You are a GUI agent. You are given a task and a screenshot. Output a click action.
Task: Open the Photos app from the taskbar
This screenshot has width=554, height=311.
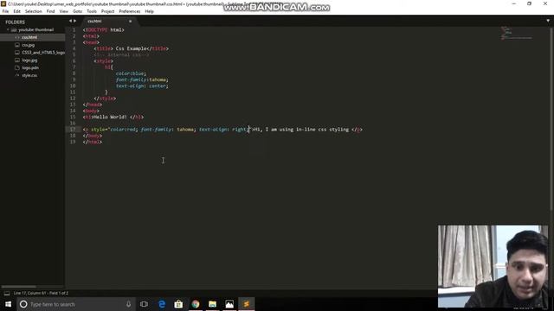[229, 304]
